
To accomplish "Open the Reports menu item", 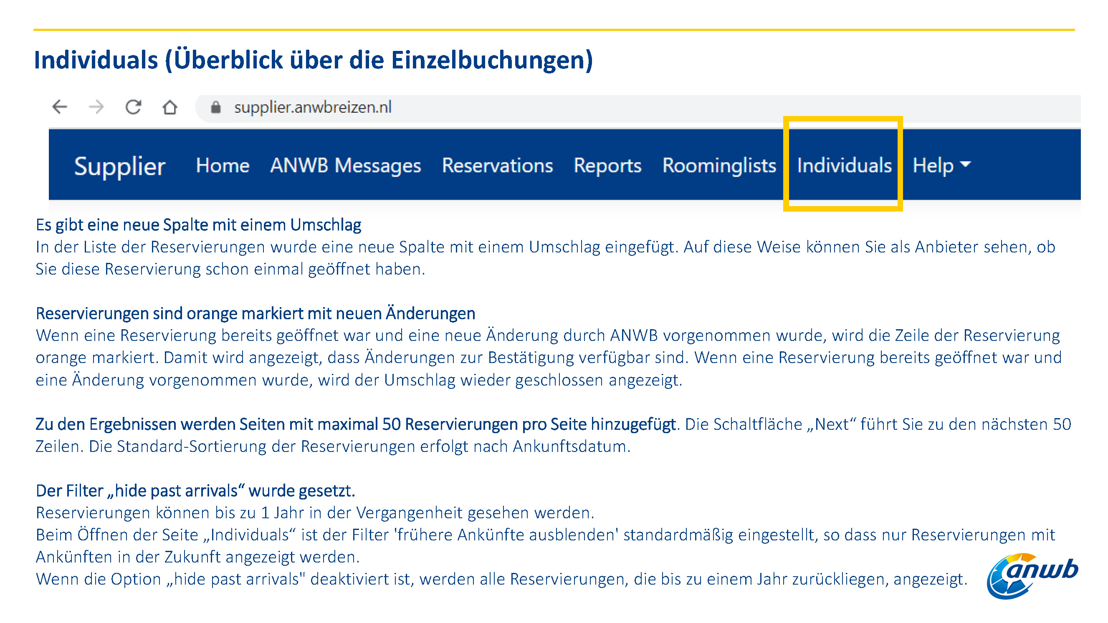I will point(607,166).
